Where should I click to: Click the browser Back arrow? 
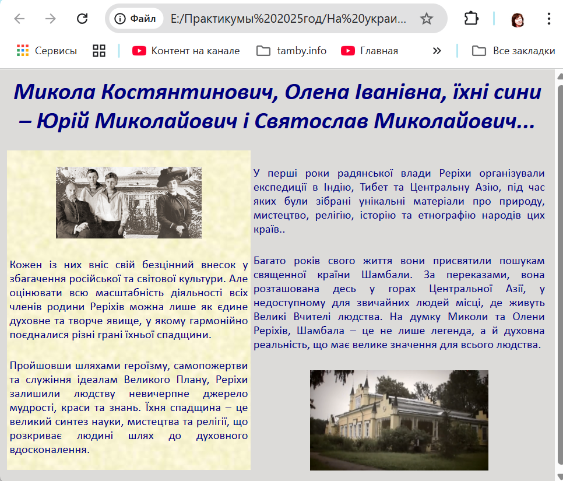point(19,19)
